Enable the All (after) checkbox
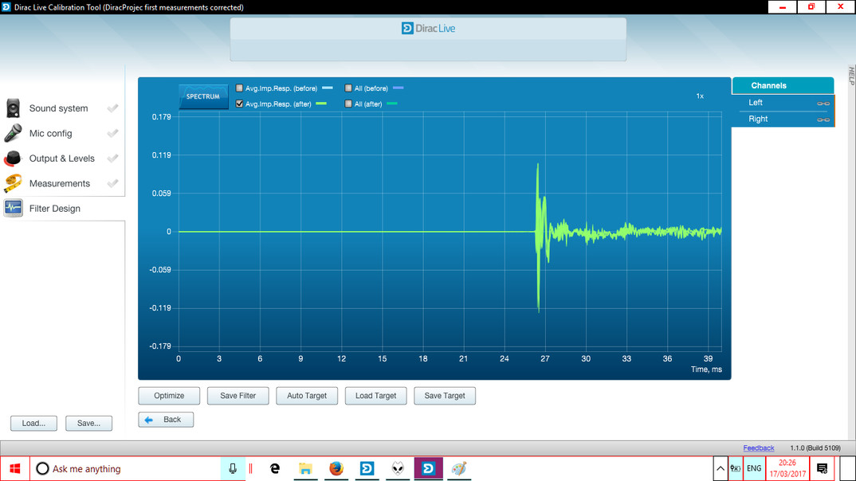The width and height of the screenshot is (856, 481). [x=348, y=104]
